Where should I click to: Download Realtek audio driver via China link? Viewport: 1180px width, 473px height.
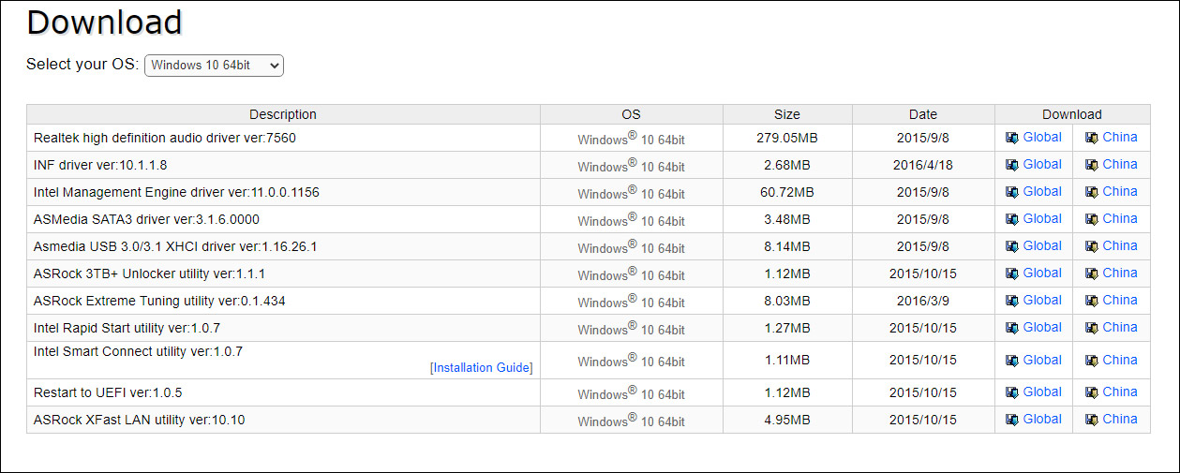click(1120, 137)
